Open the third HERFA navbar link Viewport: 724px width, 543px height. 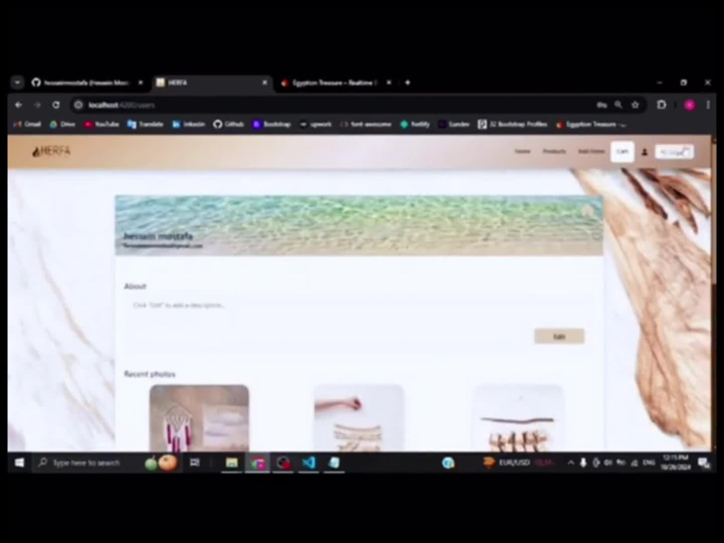tap(591, 151)
